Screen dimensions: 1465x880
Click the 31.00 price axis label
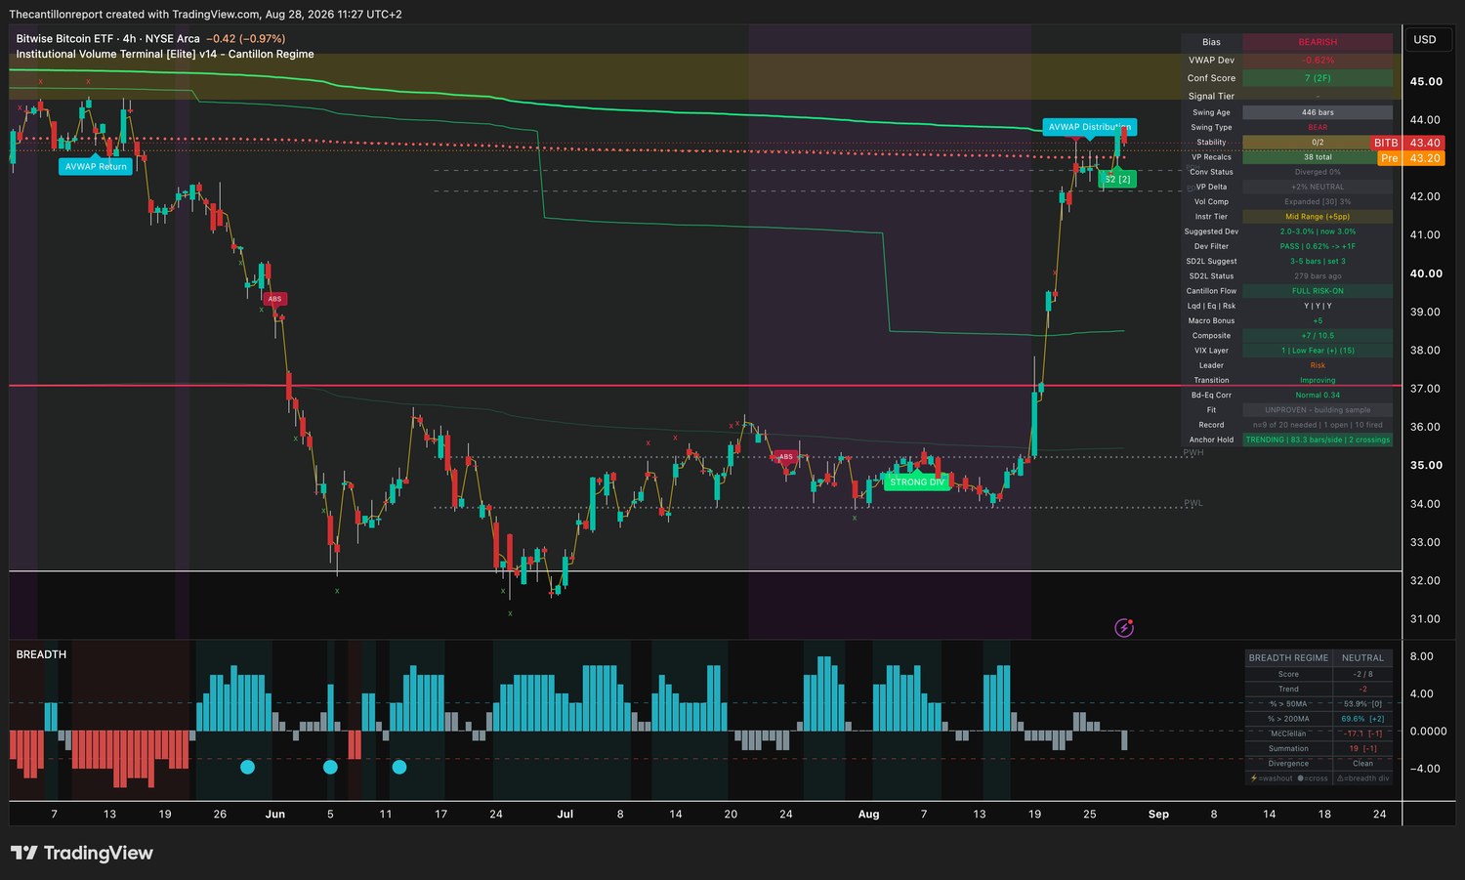click(1426, 618)
